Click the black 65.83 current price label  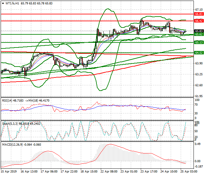(199, 31)
